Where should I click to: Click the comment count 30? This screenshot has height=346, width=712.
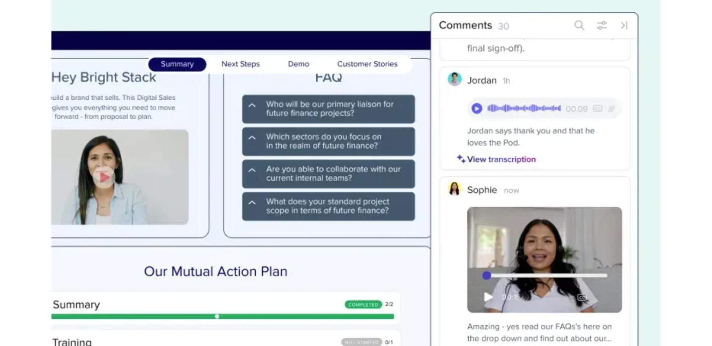point(503,26)
